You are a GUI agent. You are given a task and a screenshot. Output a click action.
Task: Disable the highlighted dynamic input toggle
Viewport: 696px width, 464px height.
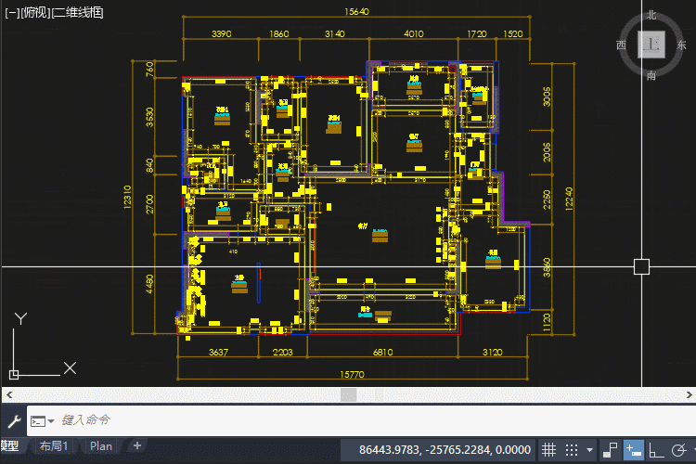(634, 450)
